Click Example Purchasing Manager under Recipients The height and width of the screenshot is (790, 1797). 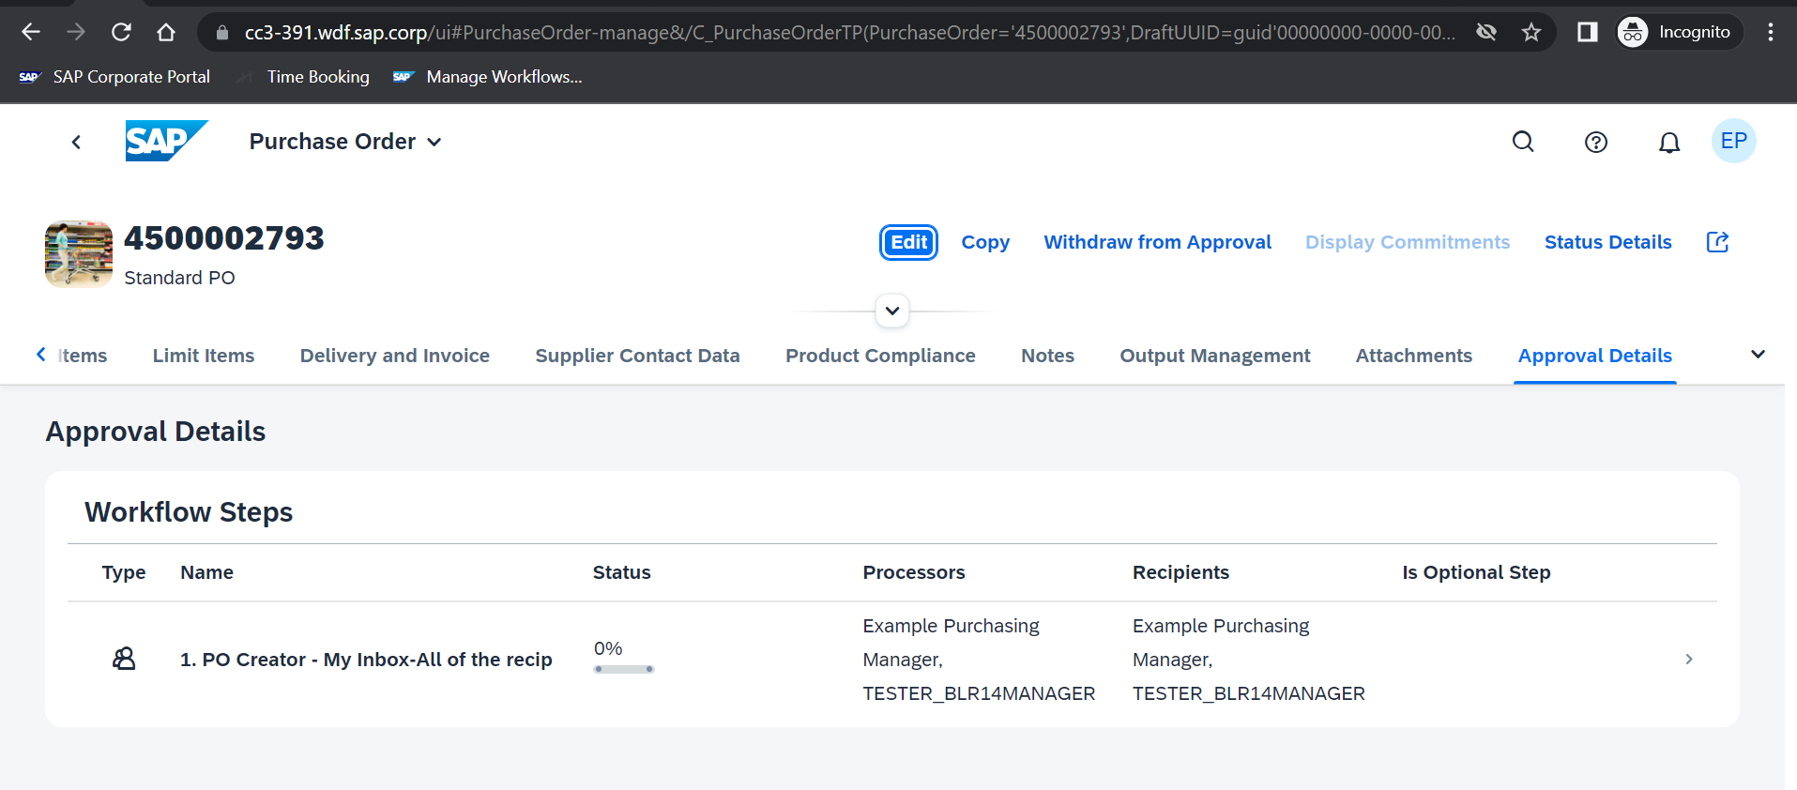click(x=1220, y=643)
